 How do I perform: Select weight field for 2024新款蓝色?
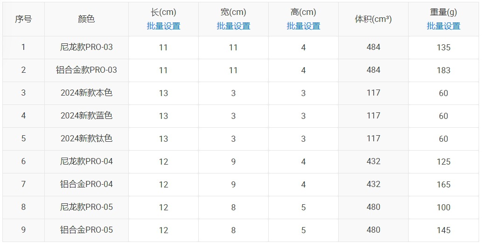tap(443, 116)
